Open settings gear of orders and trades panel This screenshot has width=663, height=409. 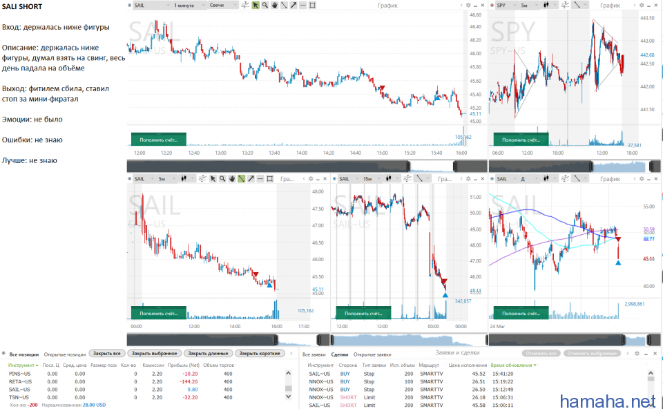pos(637,353)
